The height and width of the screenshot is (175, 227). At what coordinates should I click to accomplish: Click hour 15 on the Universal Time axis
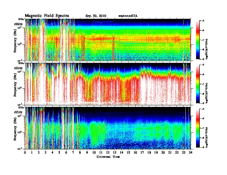click(129, 153)
